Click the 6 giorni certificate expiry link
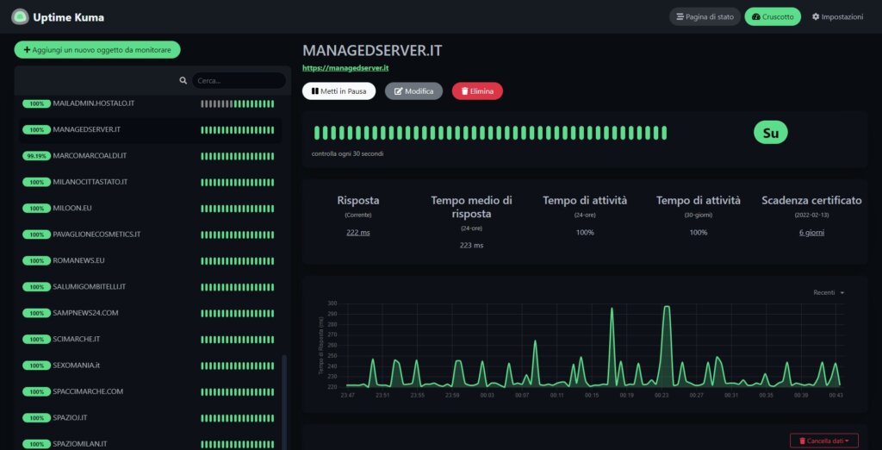 coord(811,232)
